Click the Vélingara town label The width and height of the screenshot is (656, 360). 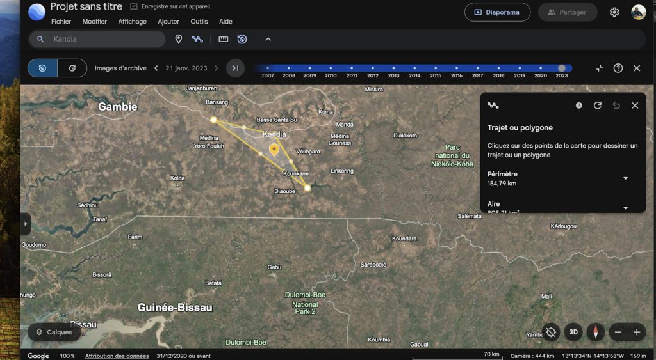pos(308,152)
